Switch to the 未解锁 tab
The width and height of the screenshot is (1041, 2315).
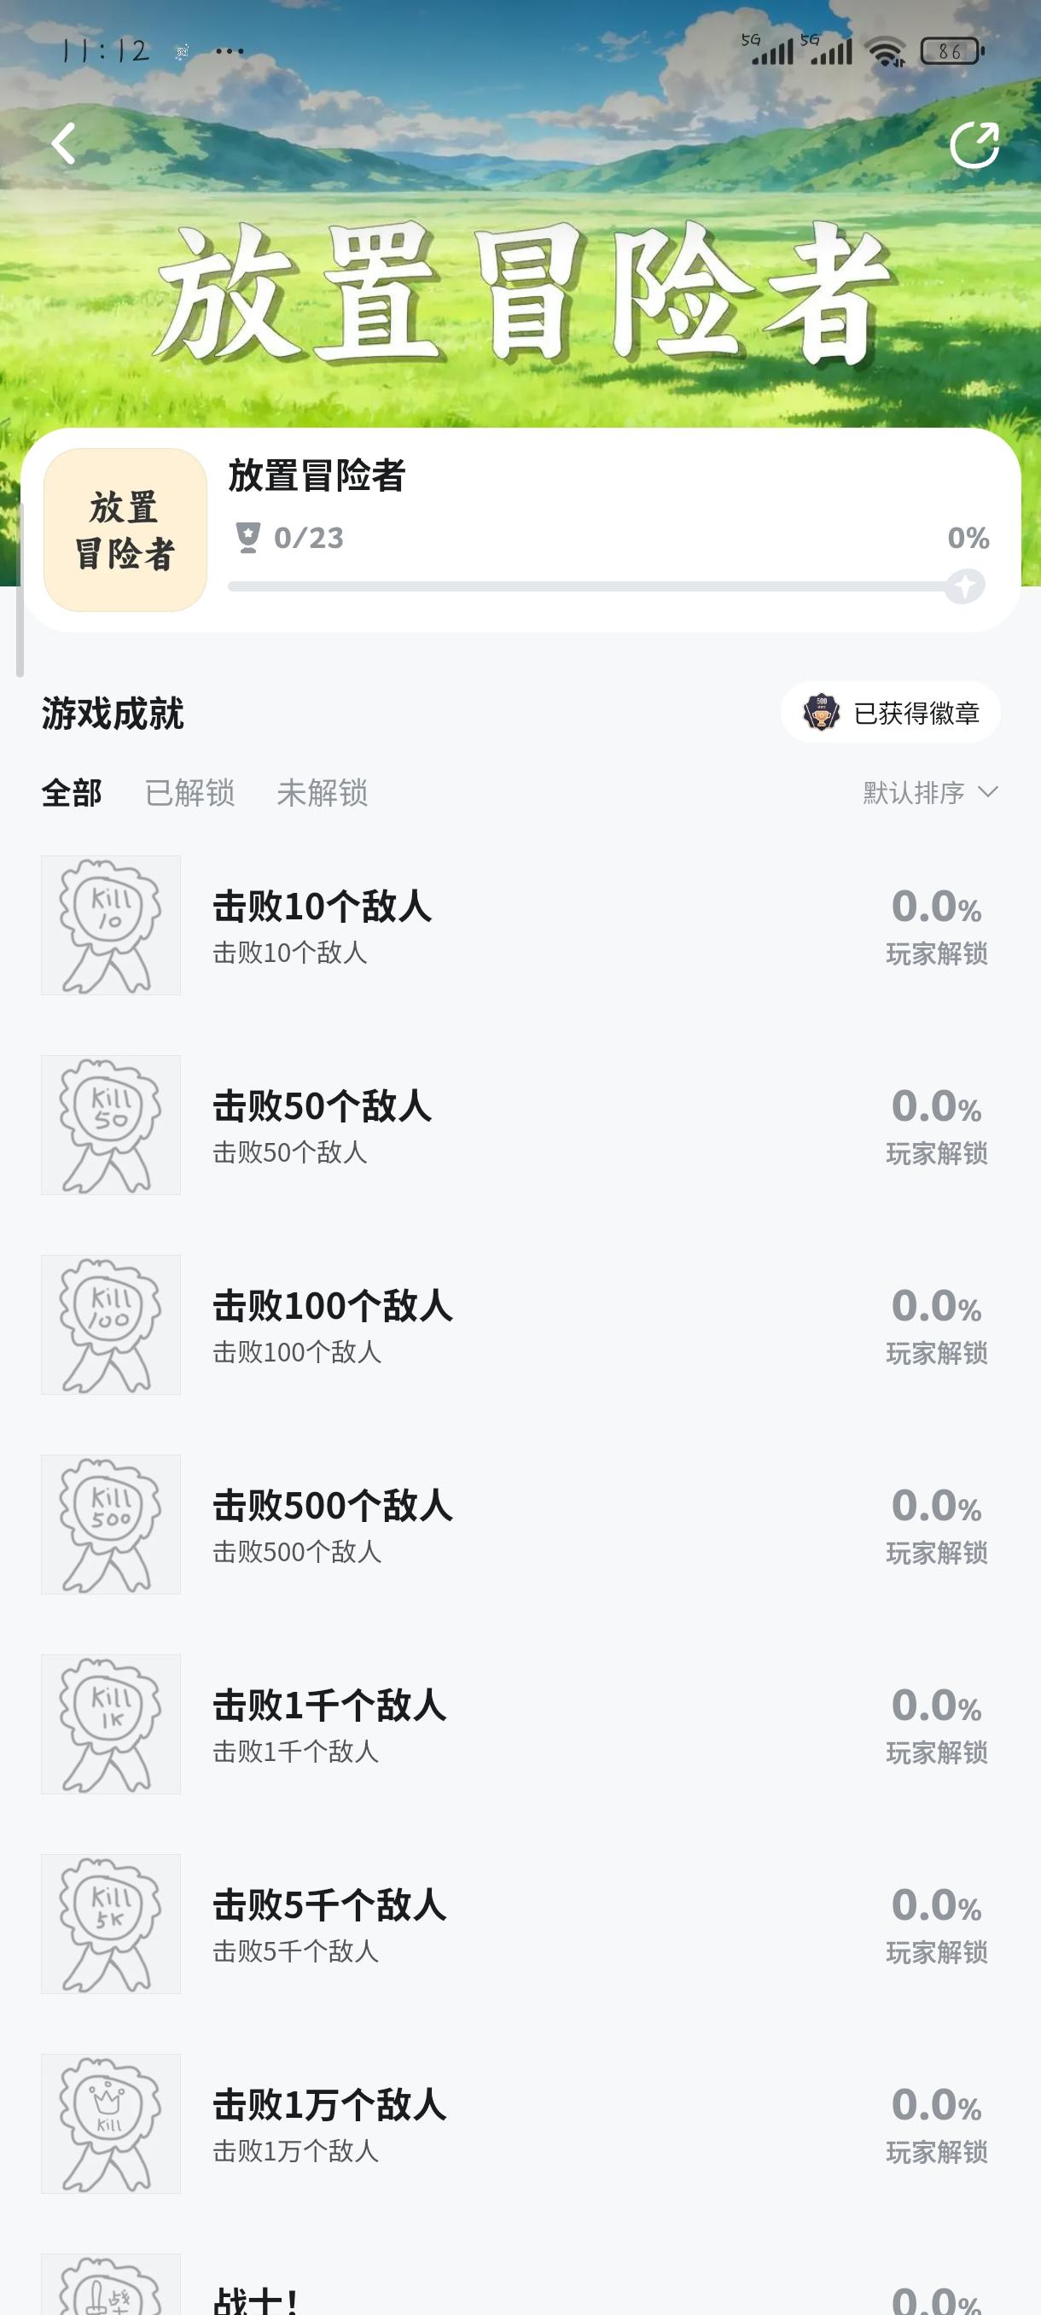pyautogui.click(x=322, y=793)
